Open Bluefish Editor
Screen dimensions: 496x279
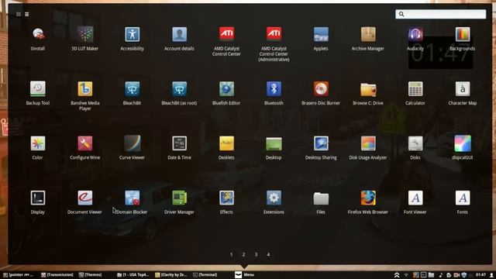[x=226, y=93]
